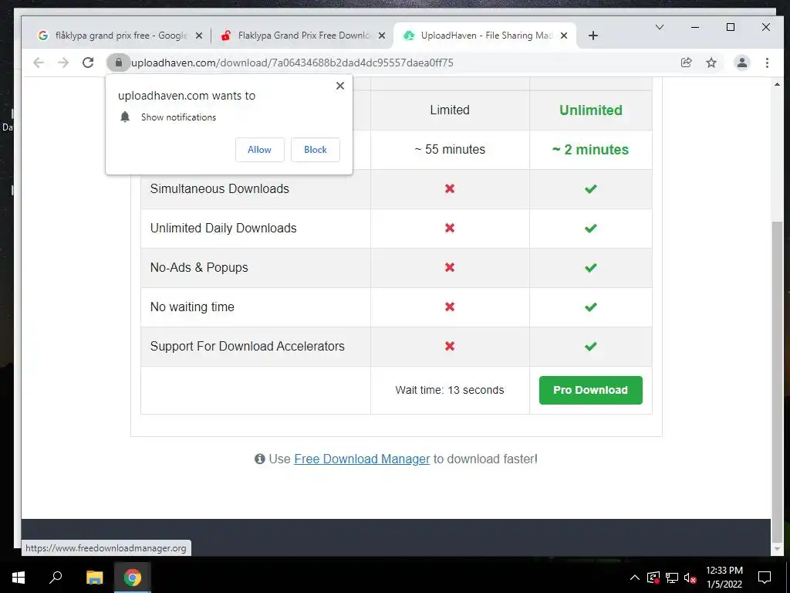Click the browser back arrow
The height and width of the screenshot is (593, 790).
click(x=39, y=63)
